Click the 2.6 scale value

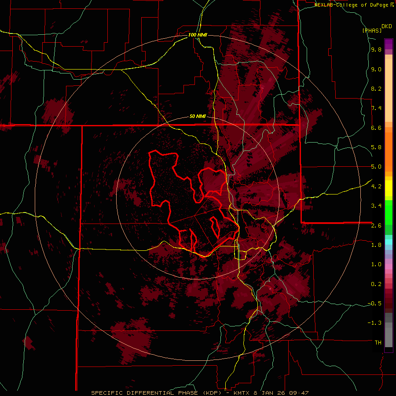tap(376, 226)
